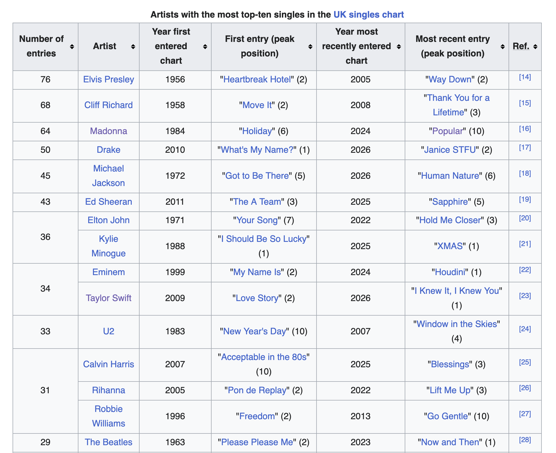Follow the "Popular" song link

click(x=448, y=131)
